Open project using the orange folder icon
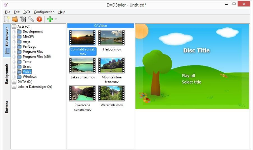 tap(15, 19)
